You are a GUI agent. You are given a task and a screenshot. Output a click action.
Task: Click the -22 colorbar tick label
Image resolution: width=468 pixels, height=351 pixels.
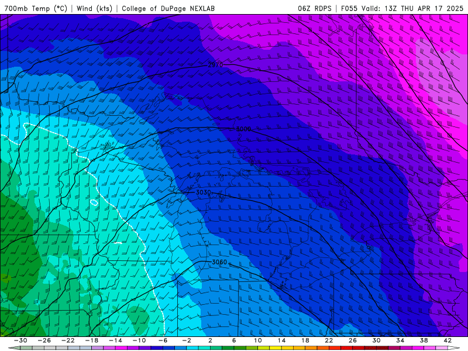68,340
